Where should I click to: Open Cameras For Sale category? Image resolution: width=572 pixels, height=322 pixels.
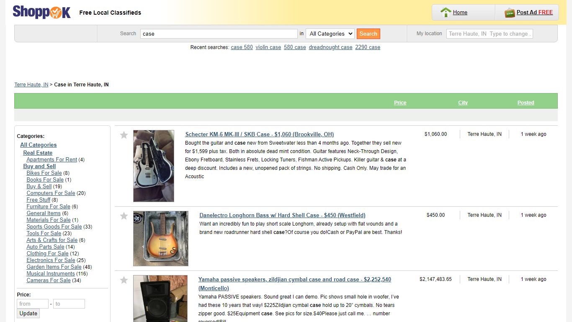click(x=49, y=280)
